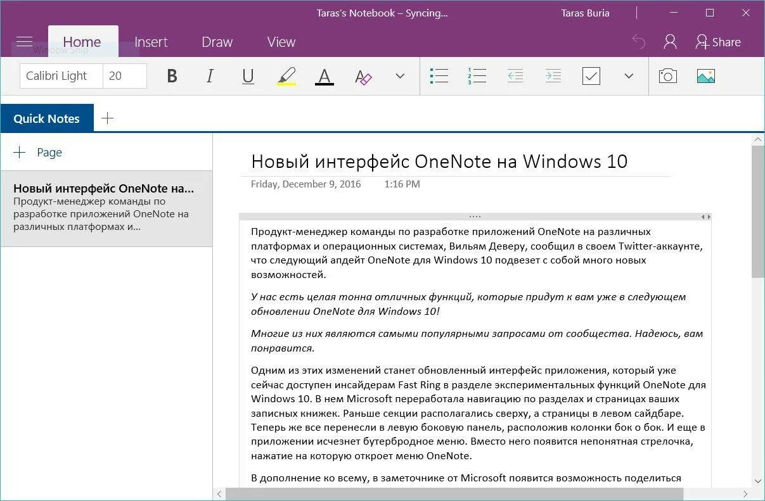765x501 pixels.
Task: Open the Calibri Light font name box
Action: [x=61, y=76]
